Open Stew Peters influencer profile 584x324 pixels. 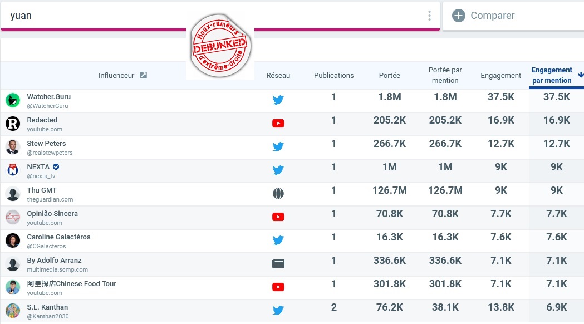coord(46,144)
